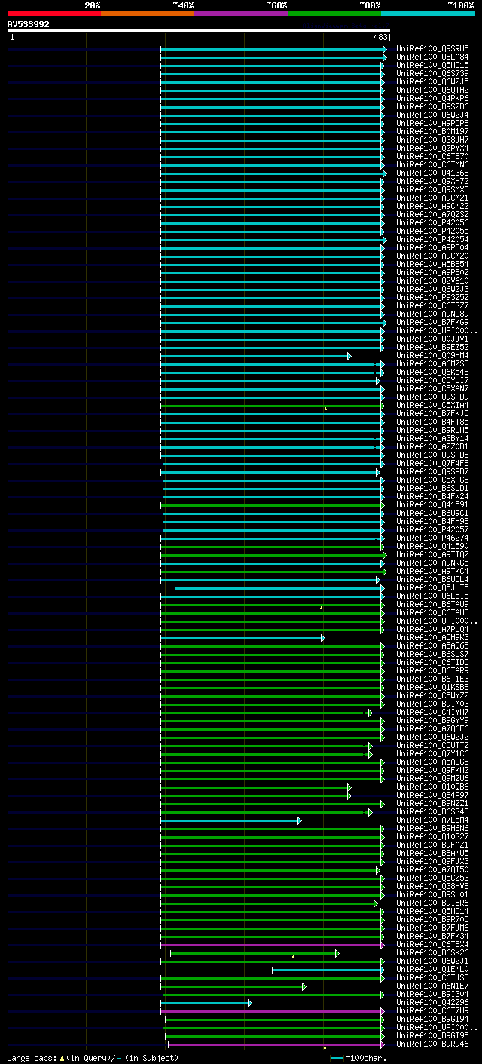
Task: Select the UniRef100_Q41591 label
Action: coord(432,504)
